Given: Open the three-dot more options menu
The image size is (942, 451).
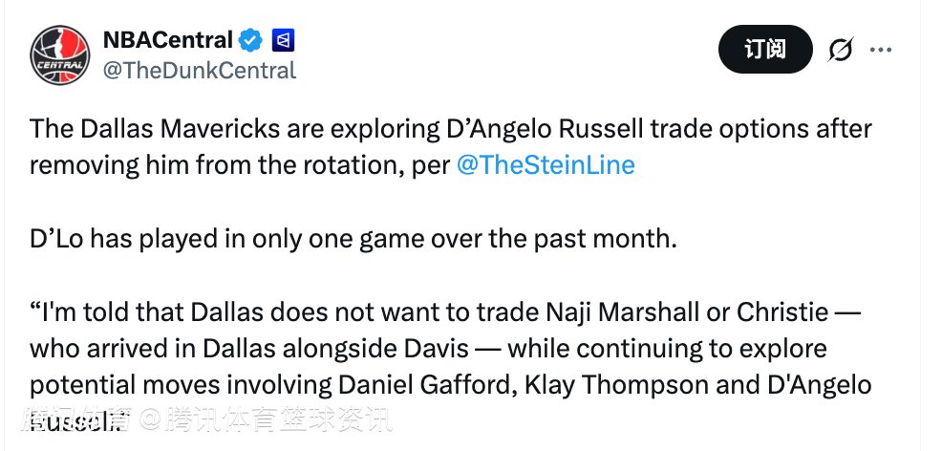Looking at the screenshot, I should point(881,50).
